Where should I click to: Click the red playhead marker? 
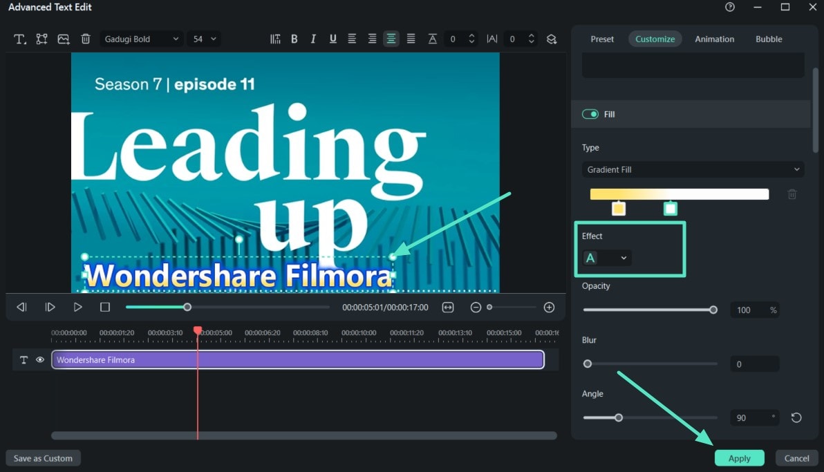[198, 330]
